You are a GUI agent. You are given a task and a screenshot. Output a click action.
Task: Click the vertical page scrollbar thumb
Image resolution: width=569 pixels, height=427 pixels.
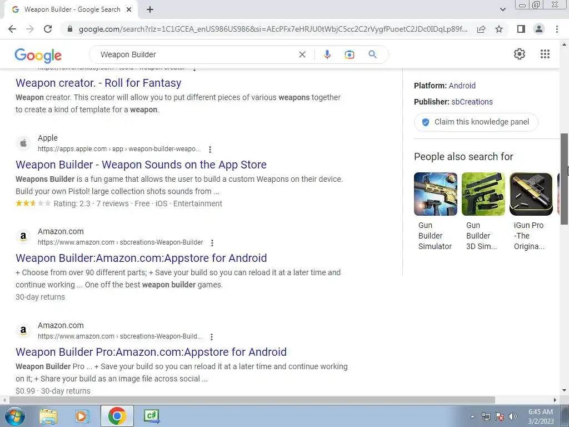[565, 179]
